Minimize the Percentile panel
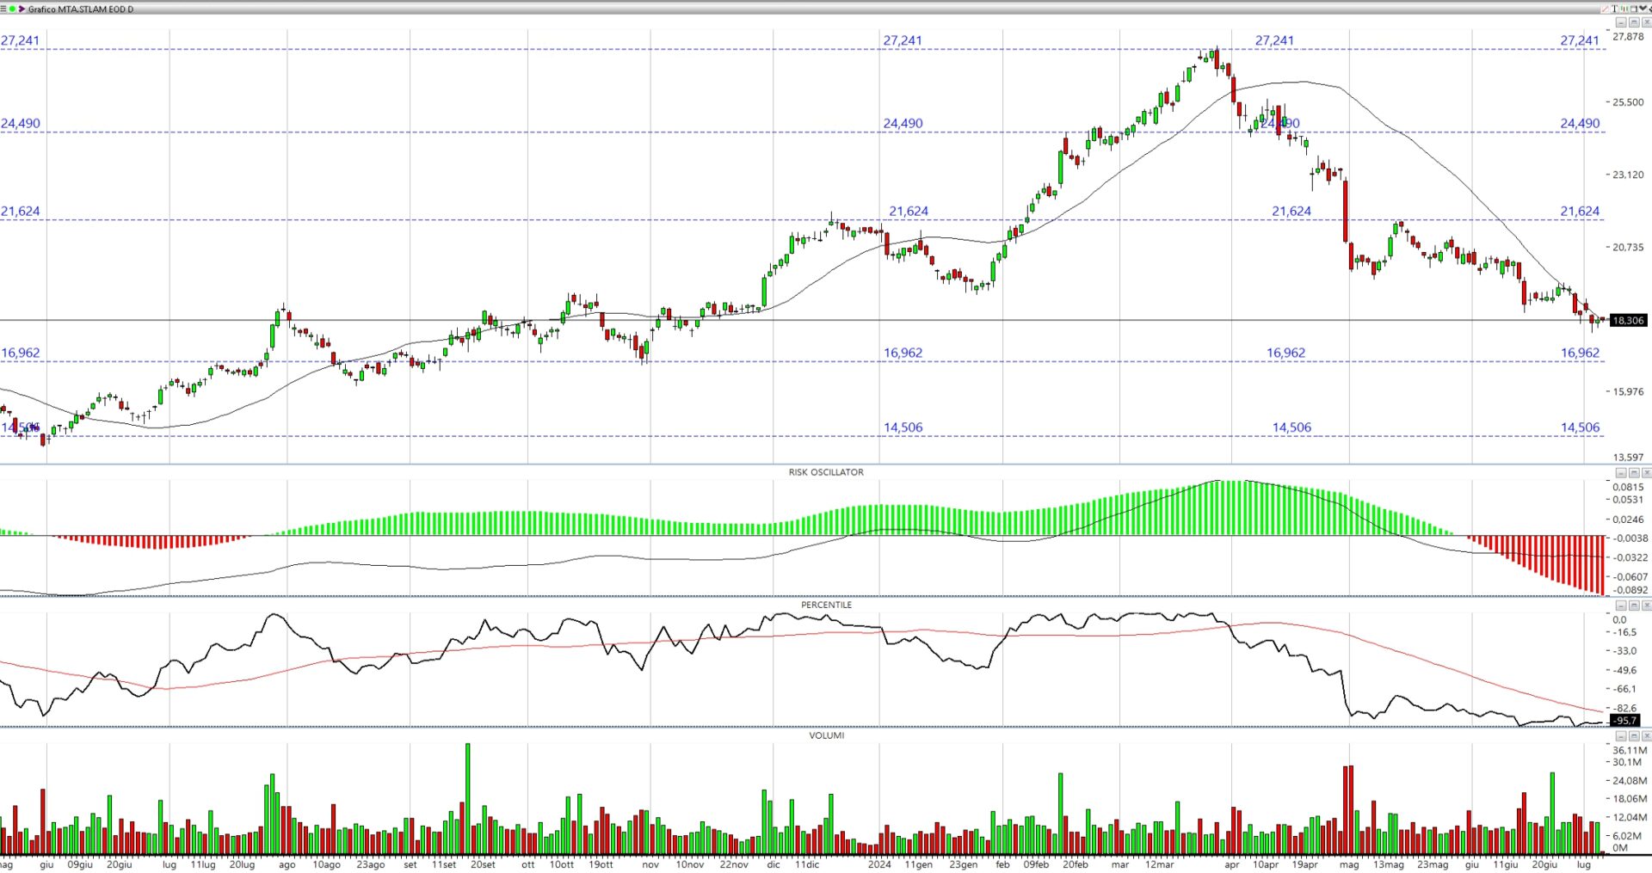 [1621, 606]
